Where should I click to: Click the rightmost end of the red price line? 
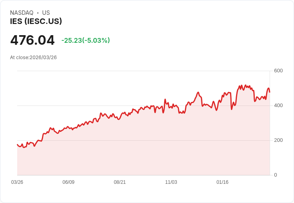click(270, 92)
